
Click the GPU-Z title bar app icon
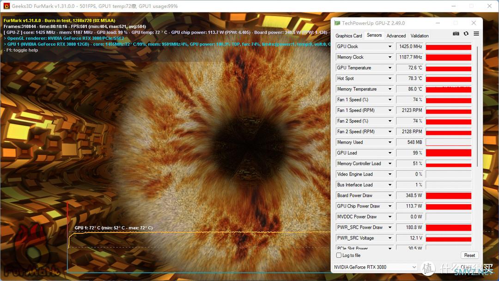tap(337, 23)
